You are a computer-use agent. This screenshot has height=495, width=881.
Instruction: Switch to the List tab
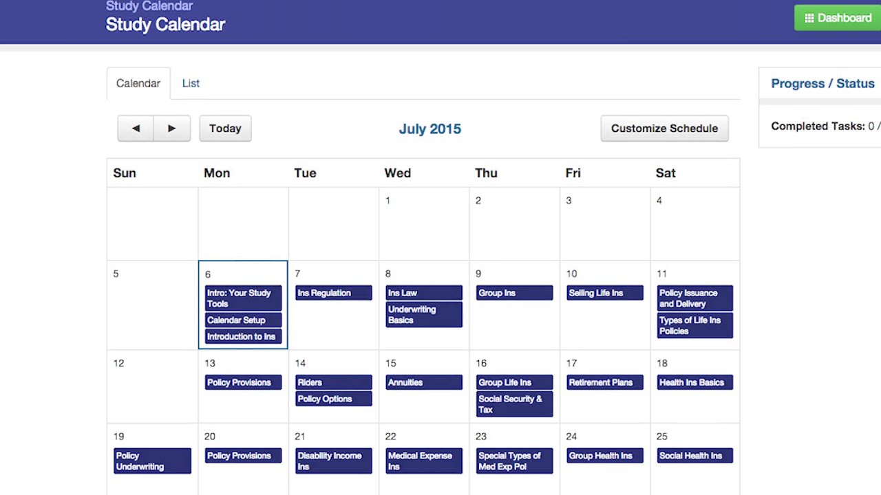pyautogui.click(x=191, y=83)
